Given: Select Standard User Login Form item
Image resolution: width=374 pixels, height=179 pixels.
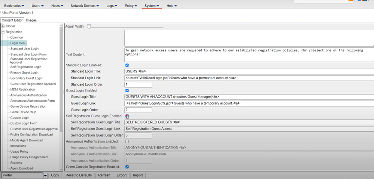Looking at the screenshot, I should pos(28,54).
